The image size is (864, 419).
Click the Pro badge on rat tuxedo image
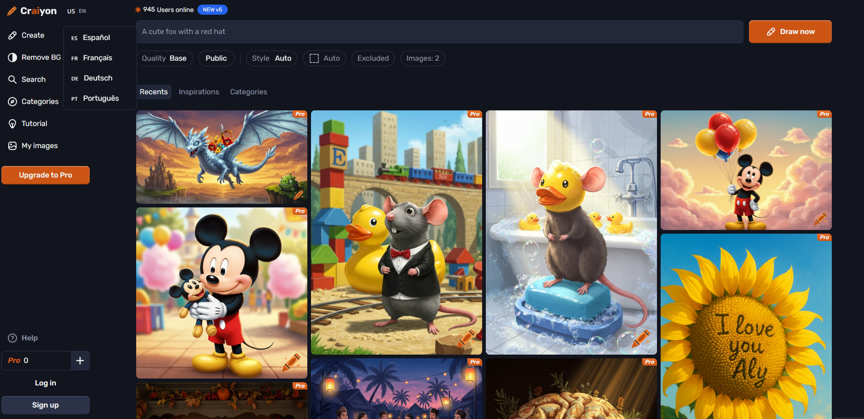pos(475,114)
